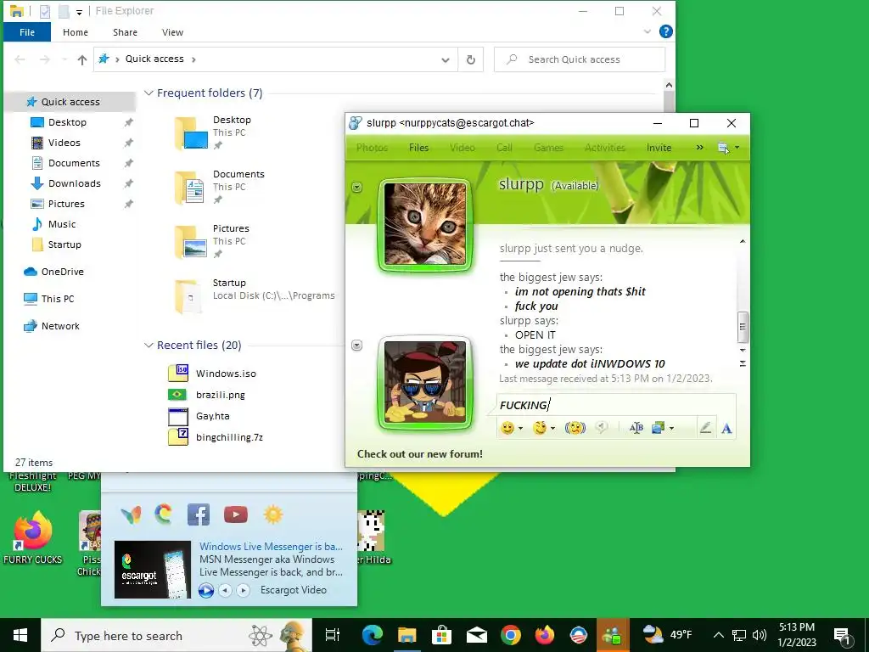This screenshot has height=652, width=869.
Task: Show hidden system tray icons
Action: tap(718, 635)
